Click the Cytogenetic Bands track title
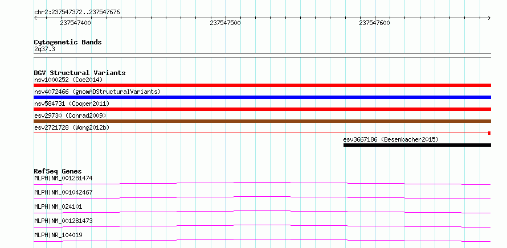507x248 pixels. coord(68,42)
